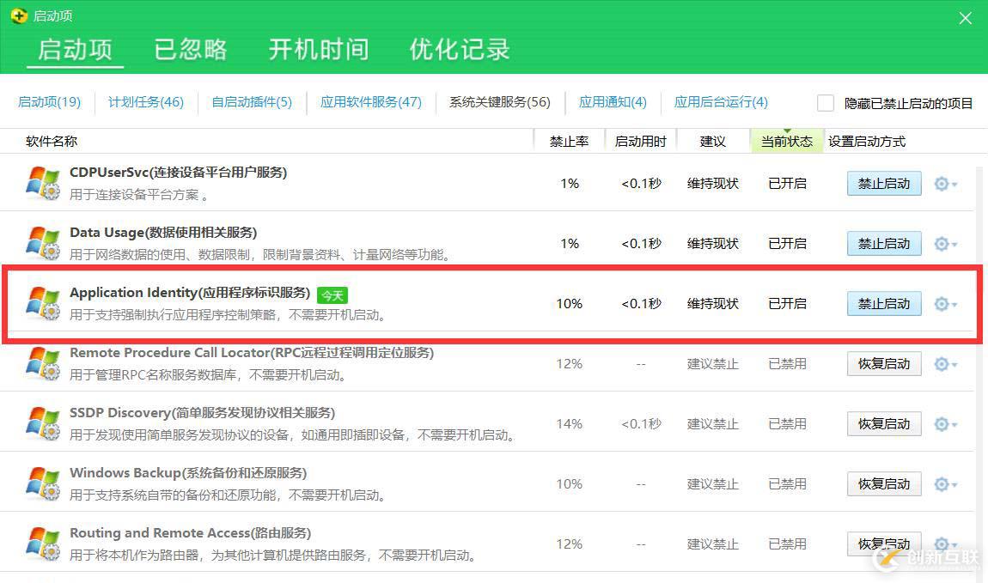This screenshot has height=583, width=988.
Task: Click the Windows logo beside SSDP Discovery
Action: click(x=43, y=423)
